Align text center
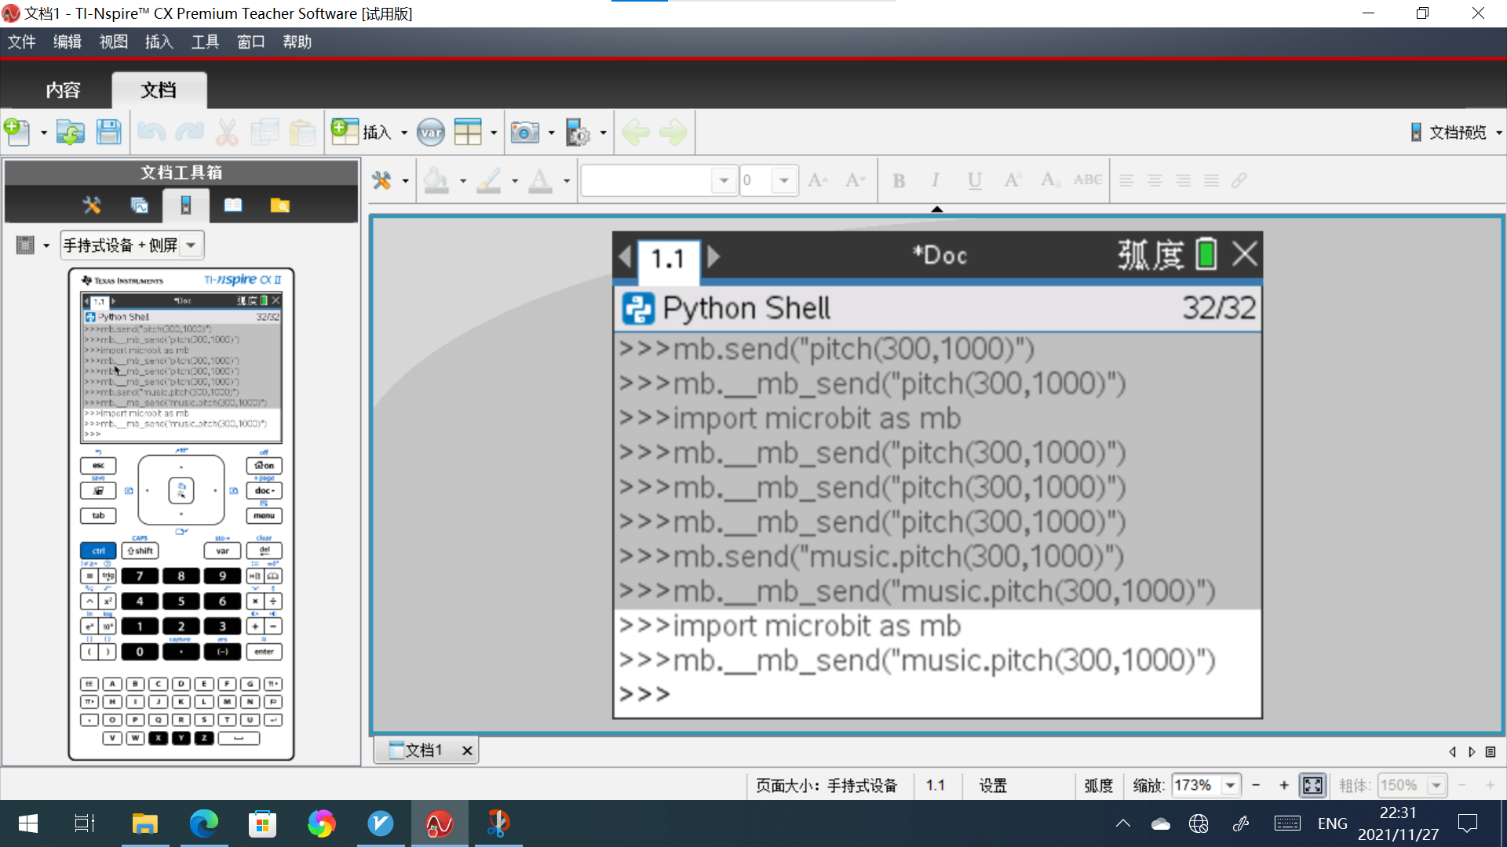The height and width of the screenshot is (847, 1507). pos(1155,180)
